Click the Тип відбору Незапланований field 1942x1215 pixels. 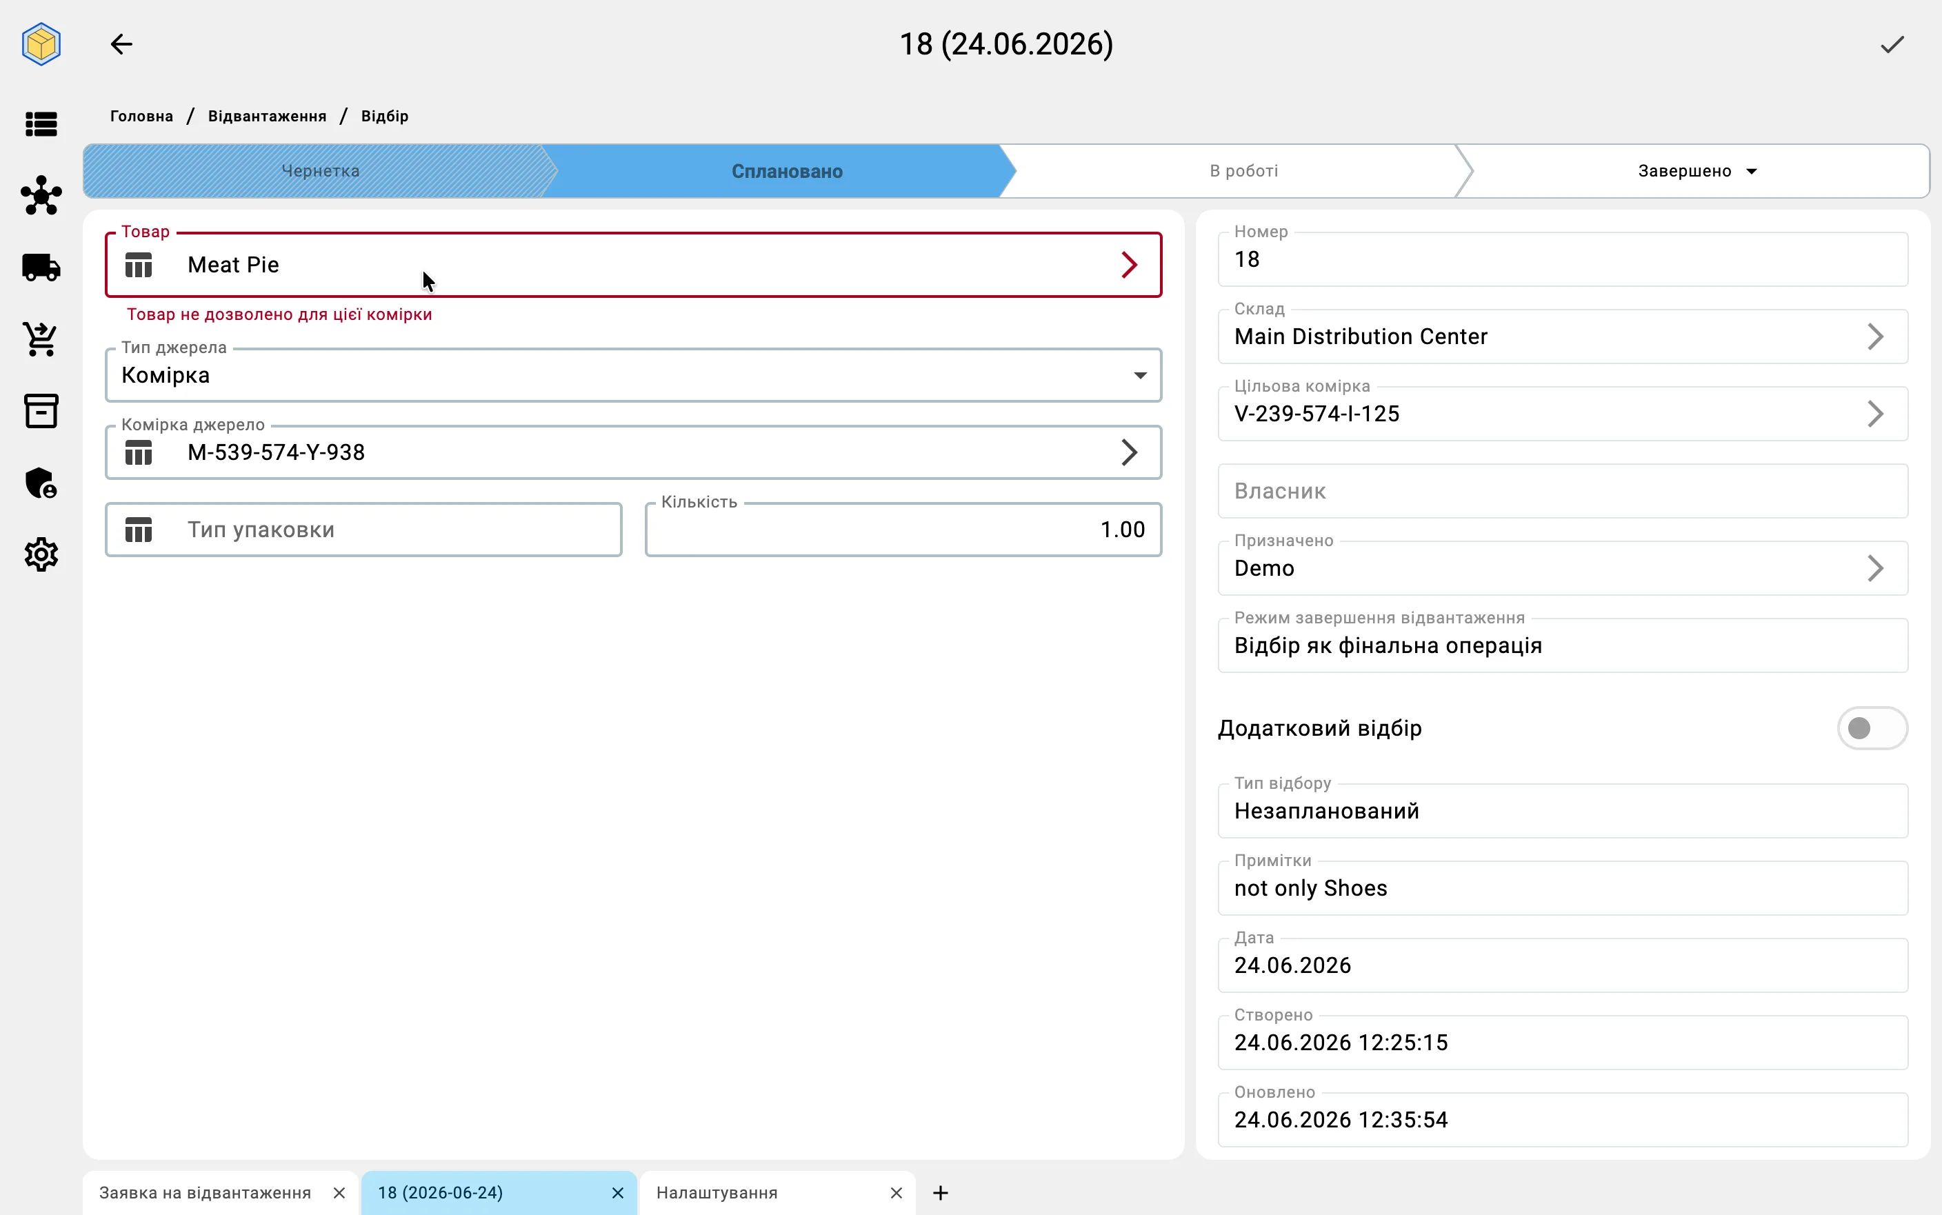click(1562, 811)
